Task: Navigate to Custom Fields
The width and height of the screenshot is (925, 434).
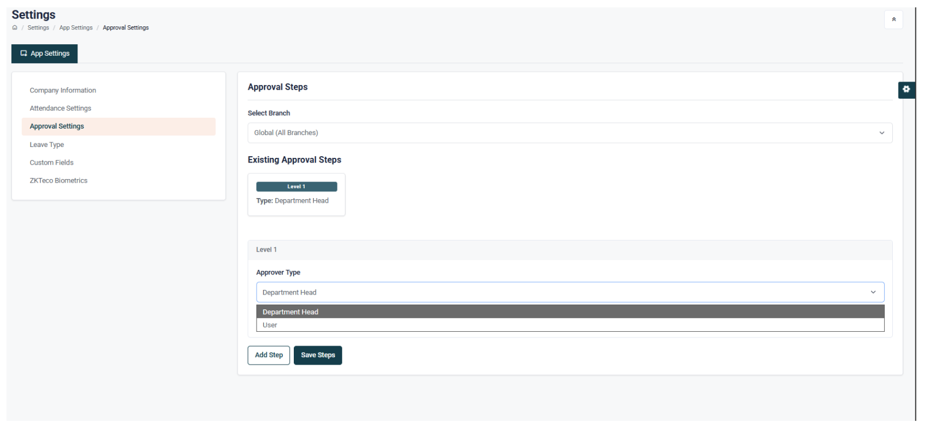Action: click(x=52, y=162)
